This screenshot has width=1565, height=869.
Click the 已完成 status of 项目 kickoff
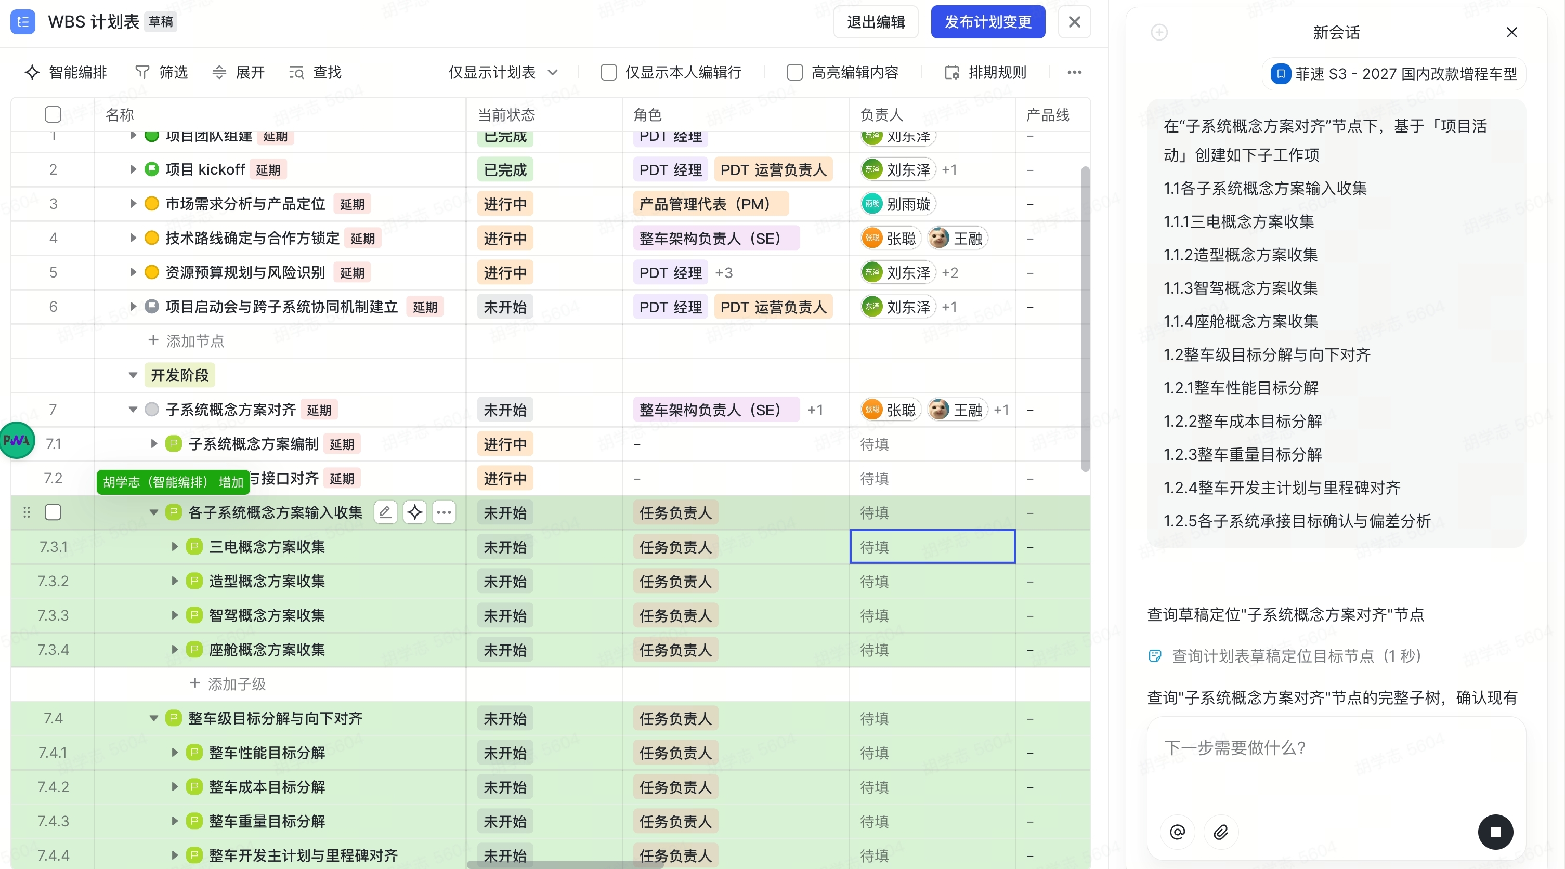(x=505, y=169)
